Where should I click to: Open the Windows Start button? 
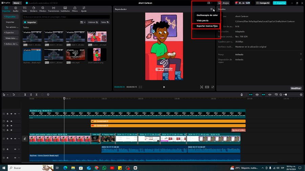[x=4, y=168]
